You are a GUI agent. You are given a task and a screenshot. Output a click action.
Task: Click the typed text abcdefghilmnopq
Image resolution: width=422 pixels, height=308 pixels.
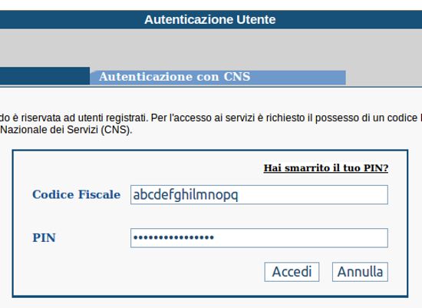tap(186, 195)
